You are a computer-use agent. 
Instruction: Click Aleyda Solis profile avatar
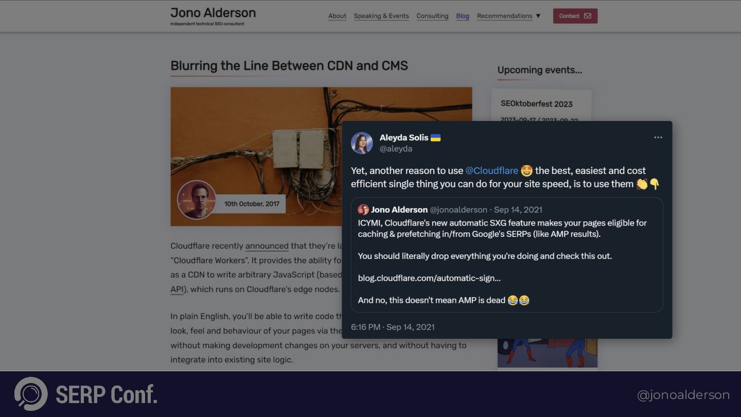[362, 143]
